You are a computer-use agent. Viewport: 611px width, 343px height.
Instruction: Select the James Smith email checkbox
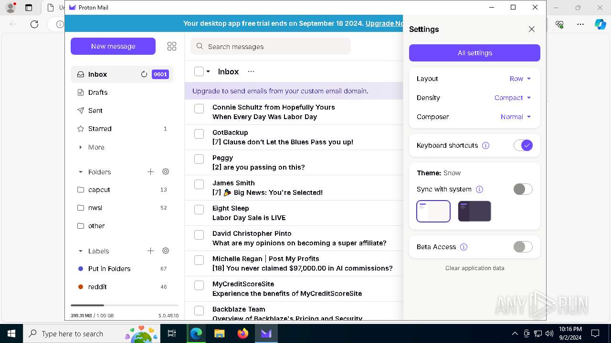coord(199,184)
